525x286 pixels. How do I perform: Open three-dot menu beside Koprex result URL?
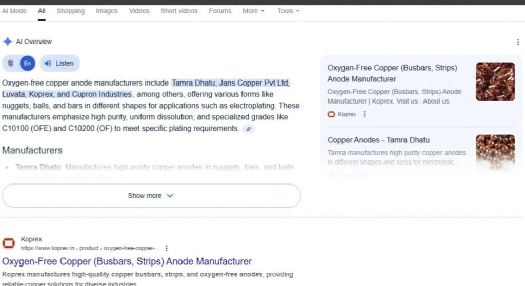point(166,248)
